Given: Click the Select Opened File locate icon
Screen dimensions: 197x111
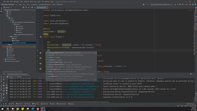Looking at the screenshot, I should pyautogui.click(x=23, y=7).
